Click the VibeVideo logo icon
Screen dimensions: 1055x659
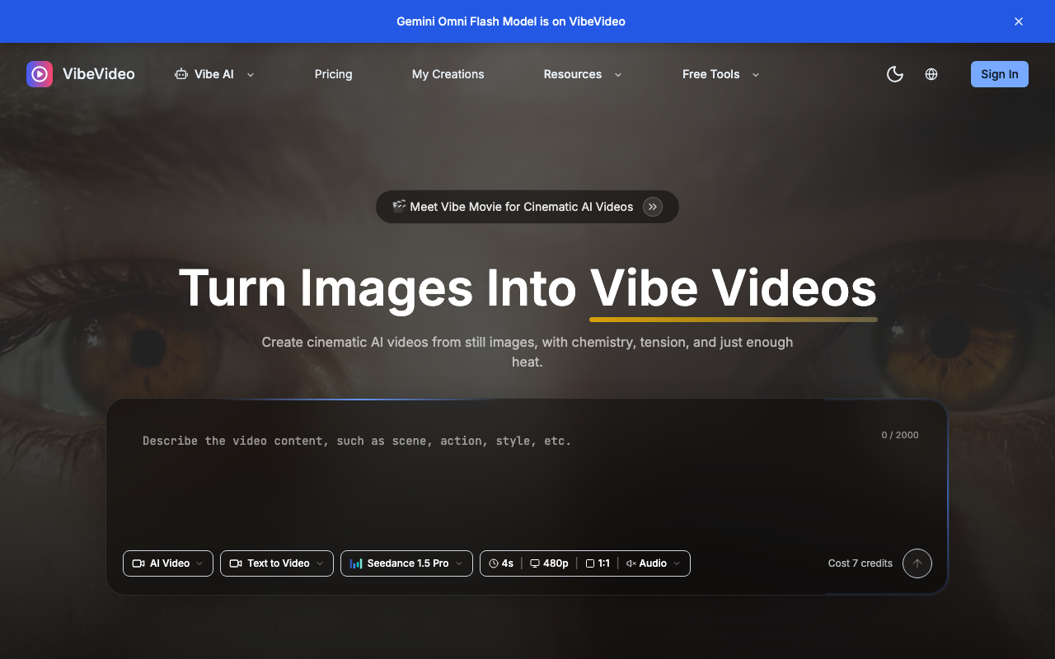tap(40, 74)
